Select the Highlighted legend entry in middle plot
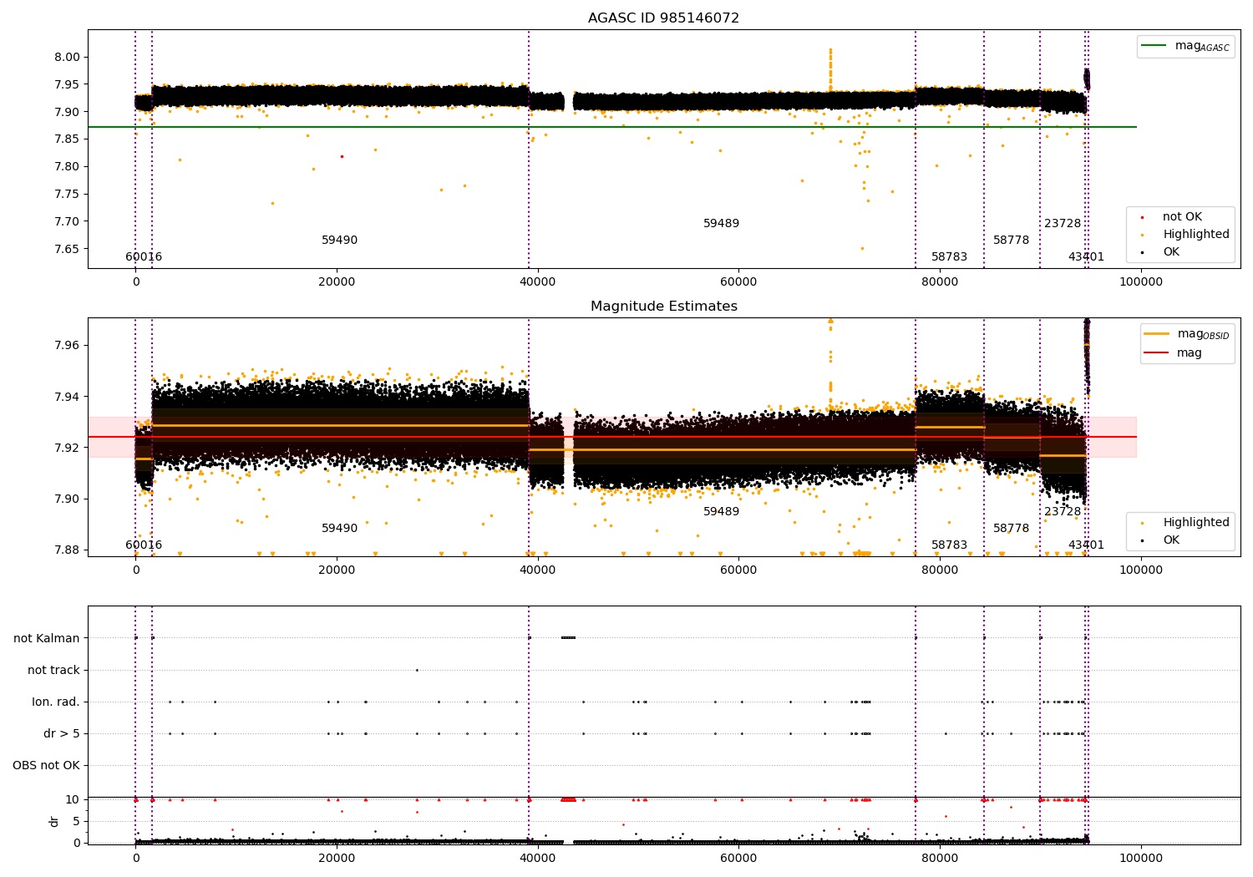The width and height of the screenshot is (1253, 877). click(1185, 523)
